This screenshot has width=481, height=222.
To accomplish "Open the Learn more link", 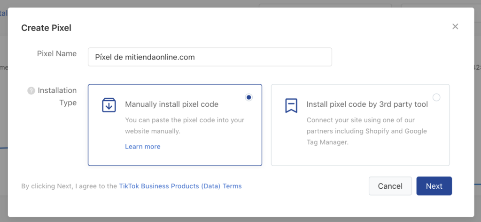I will coord(143,147).
